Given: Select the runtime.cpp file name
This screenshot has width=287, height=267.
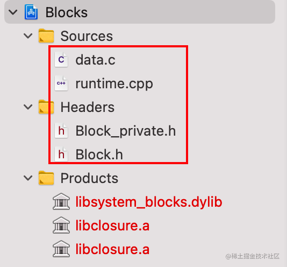Looking at the screenshot, I should click(x=114, y=84).
